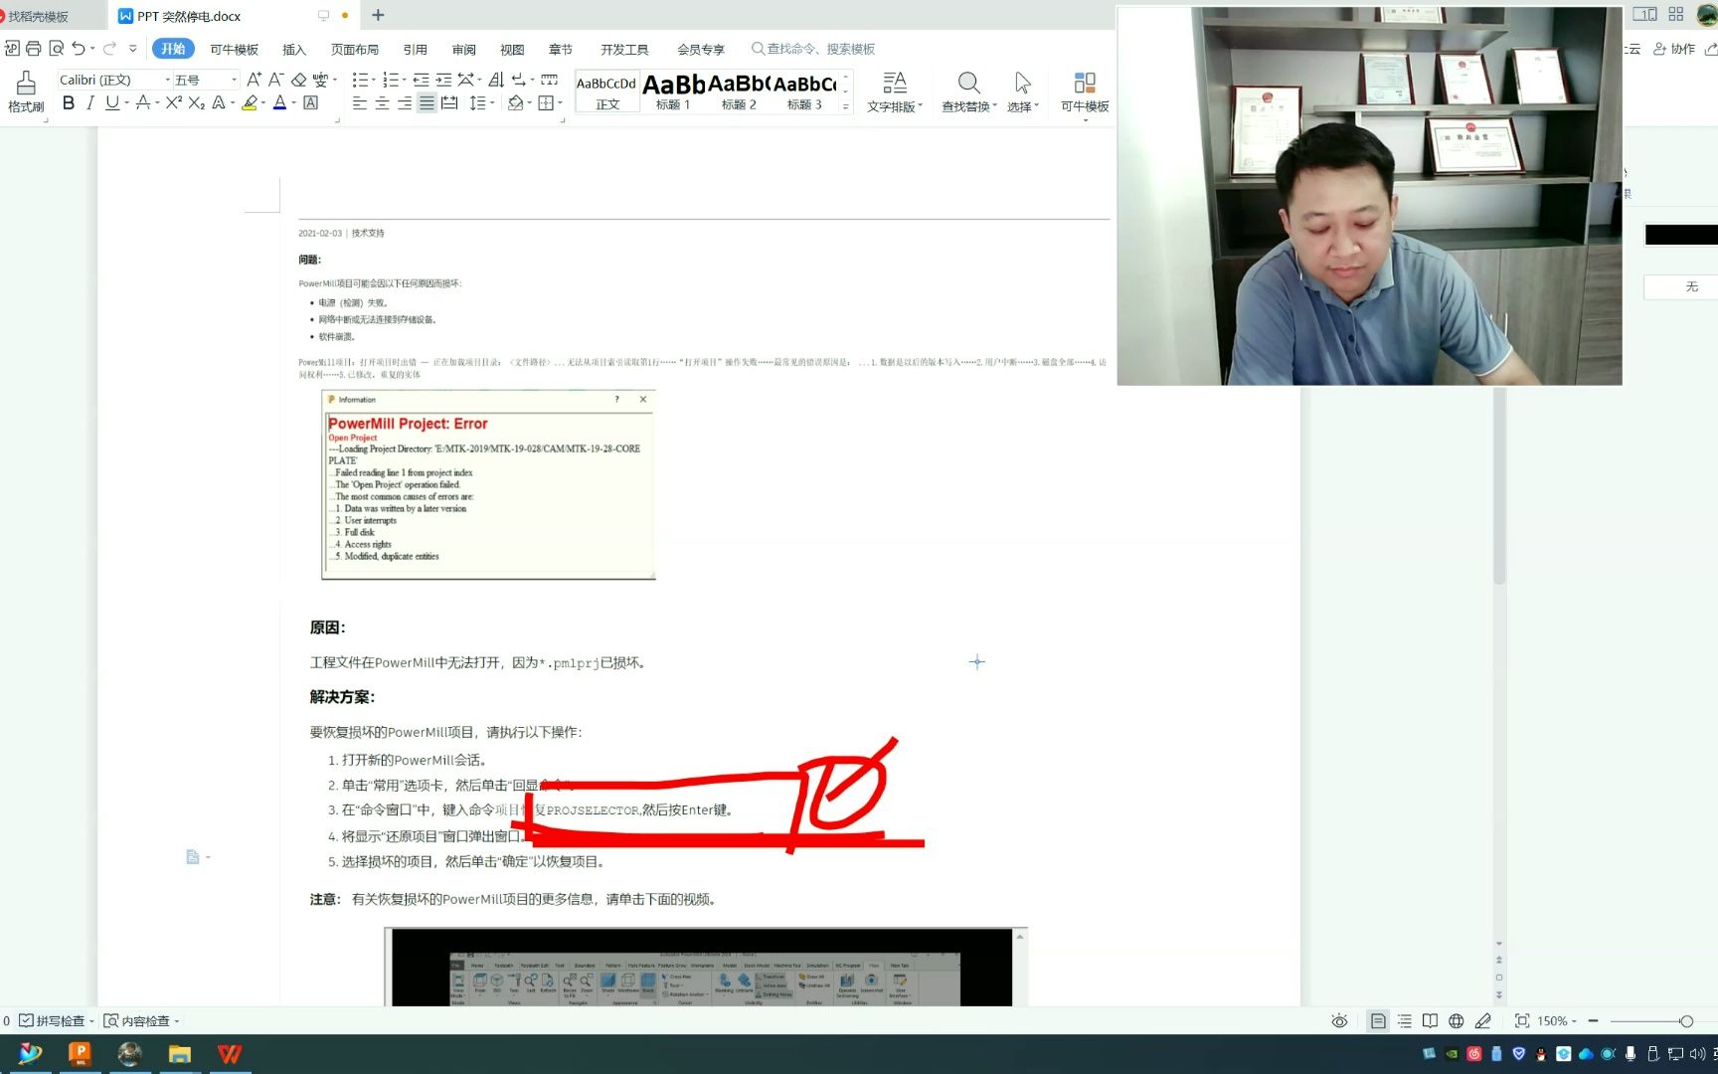The image size is (1718, 1074).
Task: Open the phonetic guide (wén) icon
Action: tap(320, 80)
